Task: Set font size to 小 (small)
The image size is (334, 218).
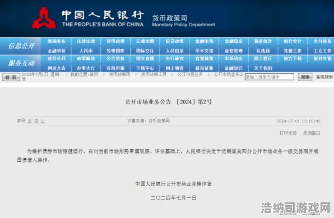Action: pos(43,121)
